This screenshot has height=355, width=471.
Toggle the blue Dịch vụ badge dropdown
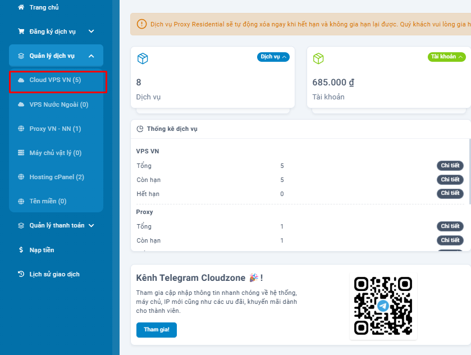pyautogui.click(x=273, y=57)
